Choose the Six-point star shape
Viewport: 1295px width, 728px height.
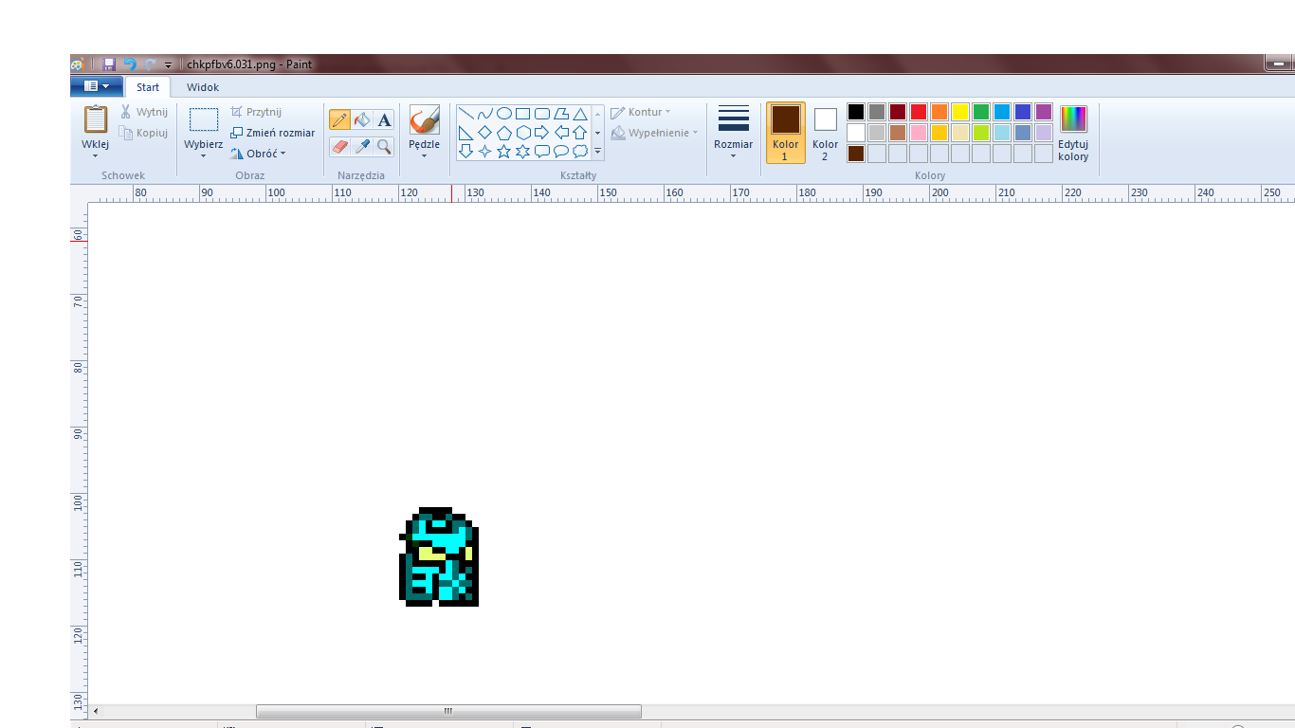523,151
